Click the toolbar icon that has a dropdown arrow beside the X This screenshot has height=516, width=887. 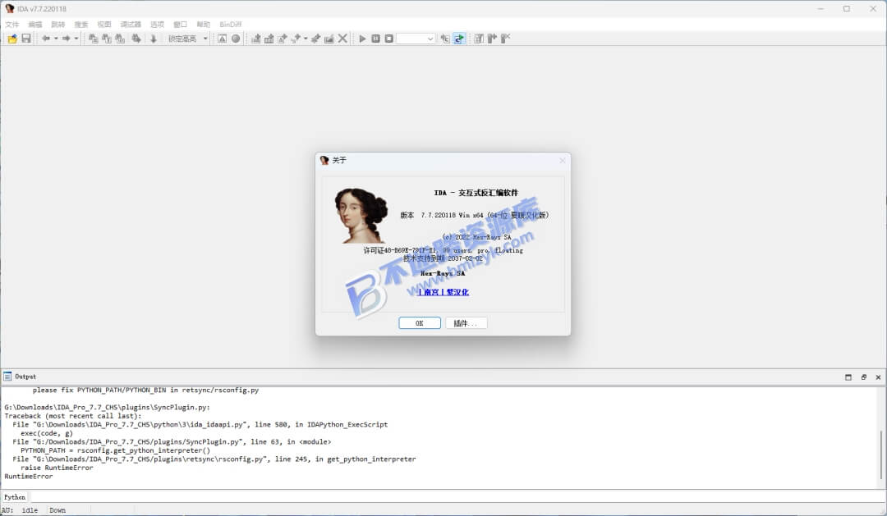pyautogui.click(x=296, y=39)
